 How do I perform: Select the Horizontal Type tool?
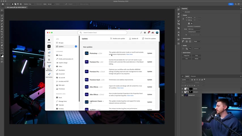click(x=2, y=35)
